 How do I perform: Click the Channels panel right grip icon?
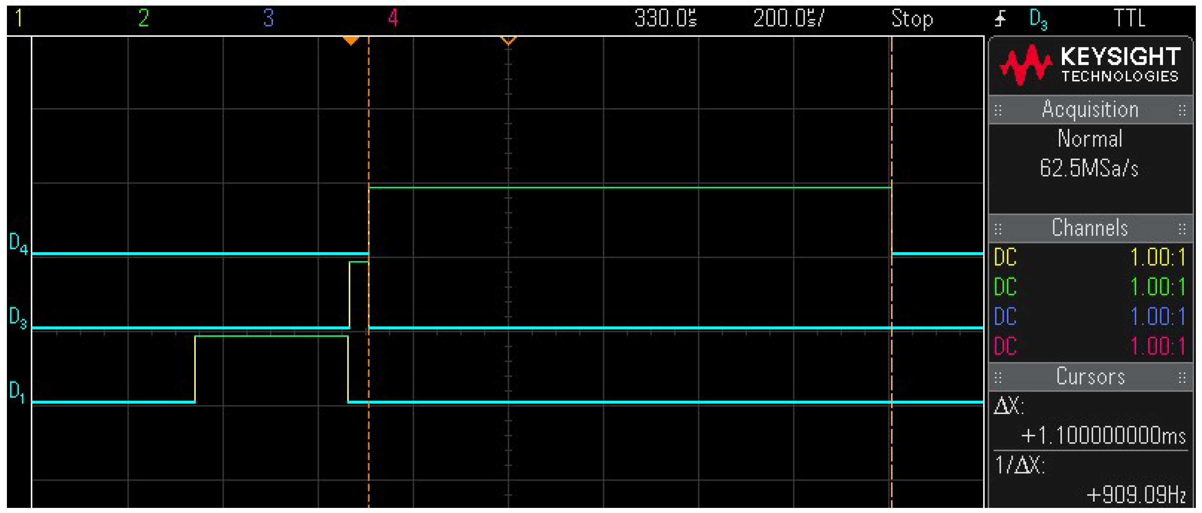click(1182, 229)
